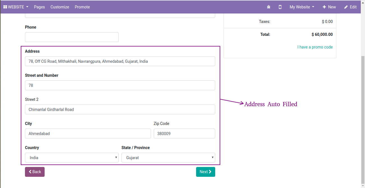Click the 'Street 2' label
365x188 pixels.
tap(32, 99)
